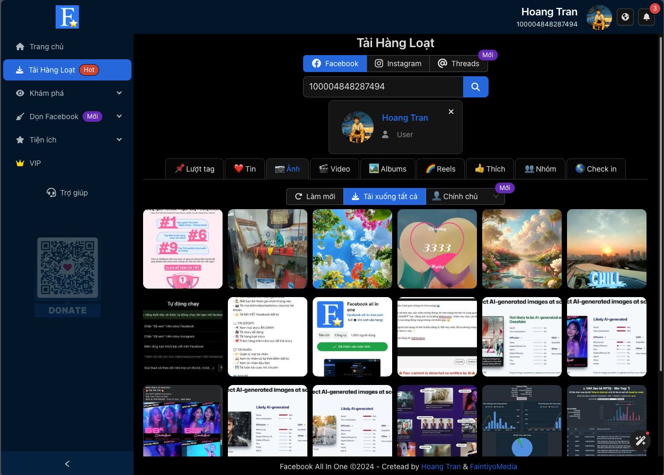Click the home icon beside Trang chủ
Screen dimensions: 664x475
coord(20,47)
